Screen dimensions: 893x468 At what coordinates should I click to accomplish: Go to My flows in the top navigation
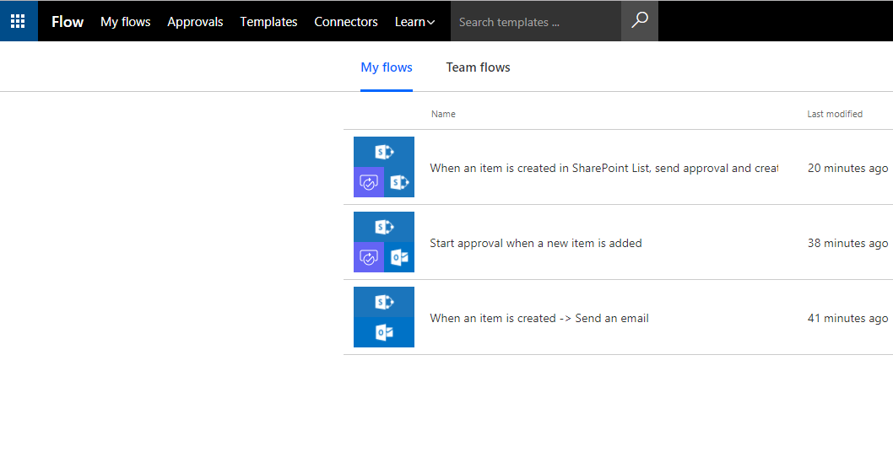pos(125,22)
